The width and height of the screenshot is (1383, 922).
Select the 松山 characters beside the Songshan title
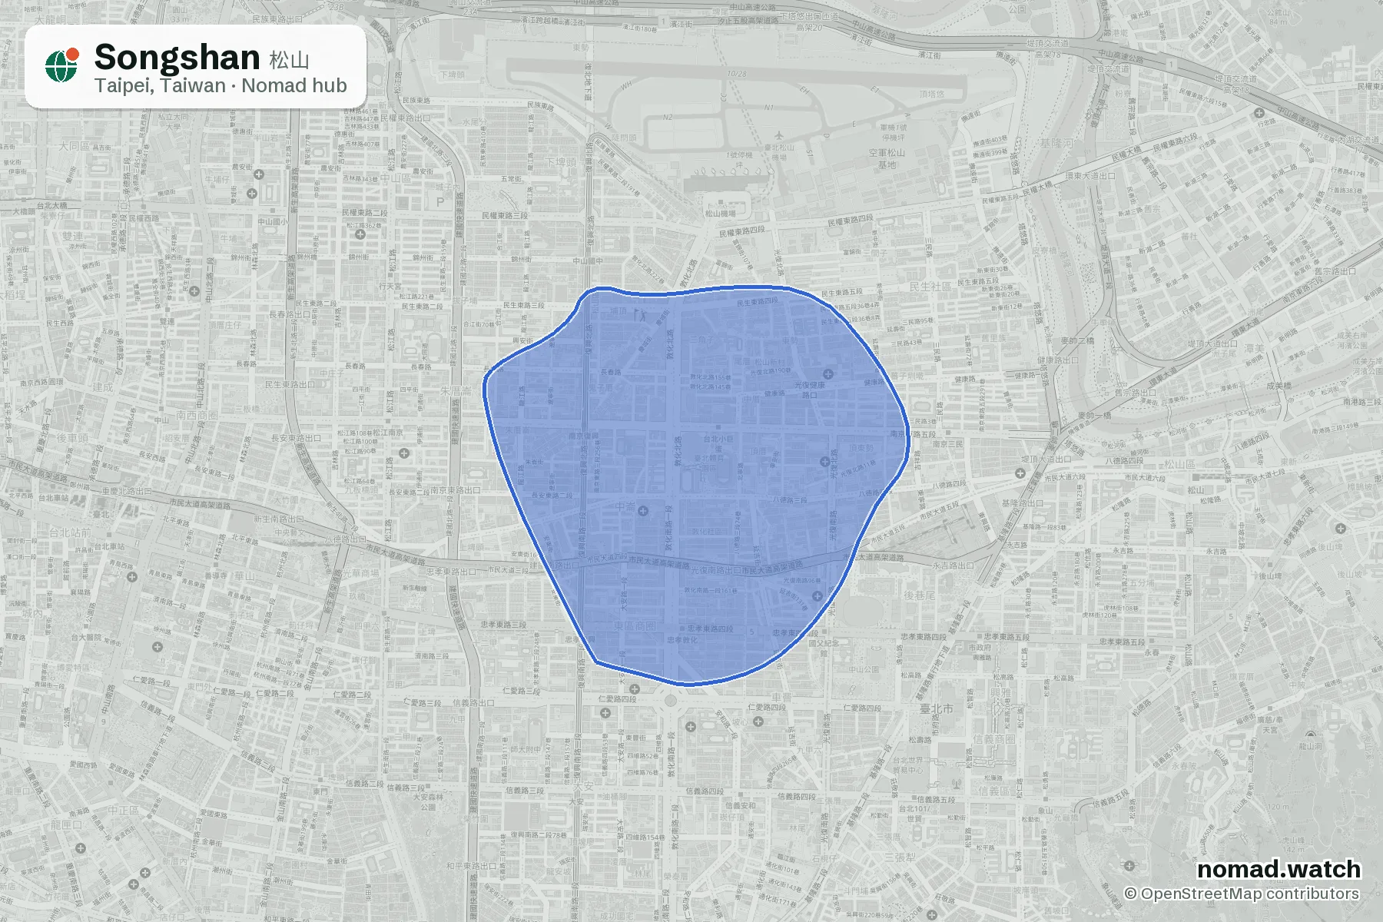pos(289,60)
